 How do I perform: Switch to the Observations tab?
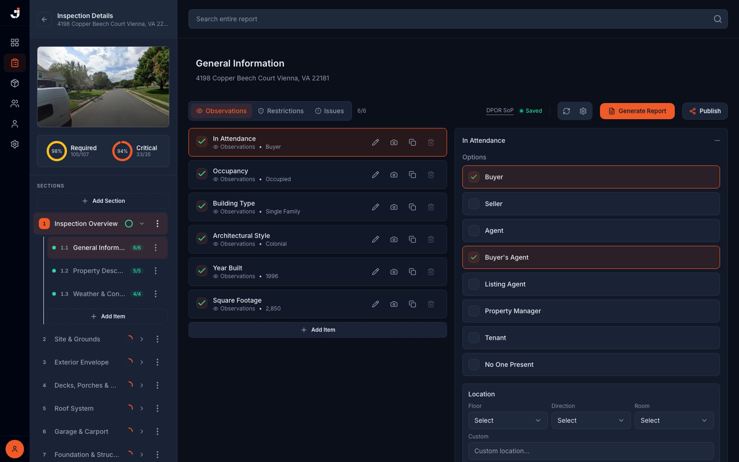coord(222,111)
